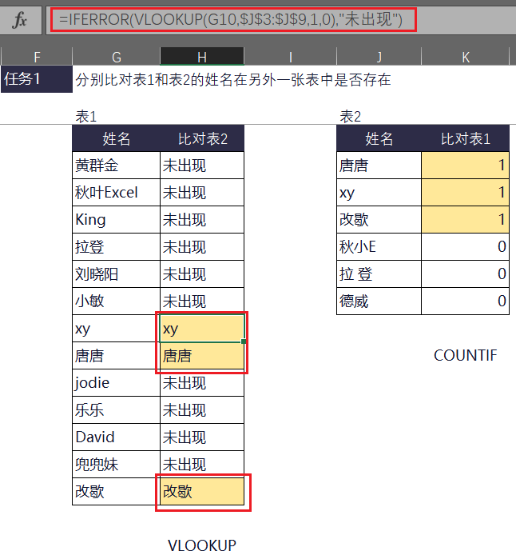Select the 唐唐 name cell in table 1
The height and width of the screenshot is (559, 516).
coord(117,355)
